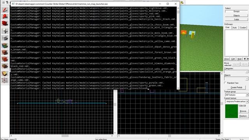Click the VisGroups list box
The image size is (249, 140).
point(236,43)
